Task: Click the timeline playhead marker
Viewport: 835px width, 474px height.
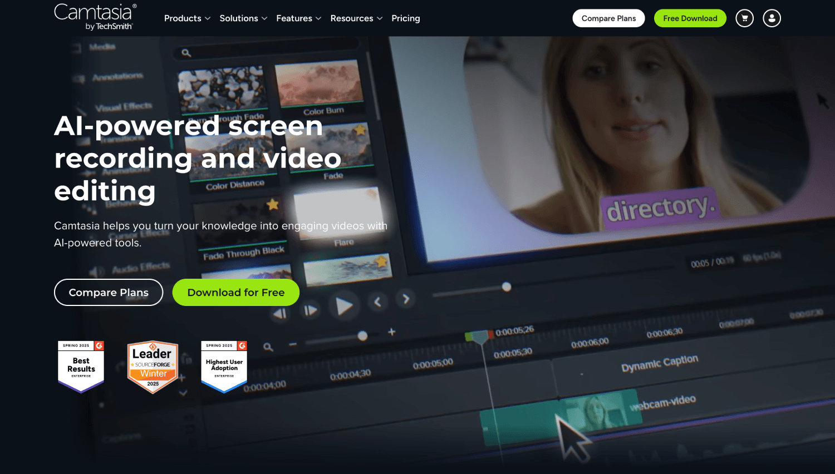Action: coord(479,337)
